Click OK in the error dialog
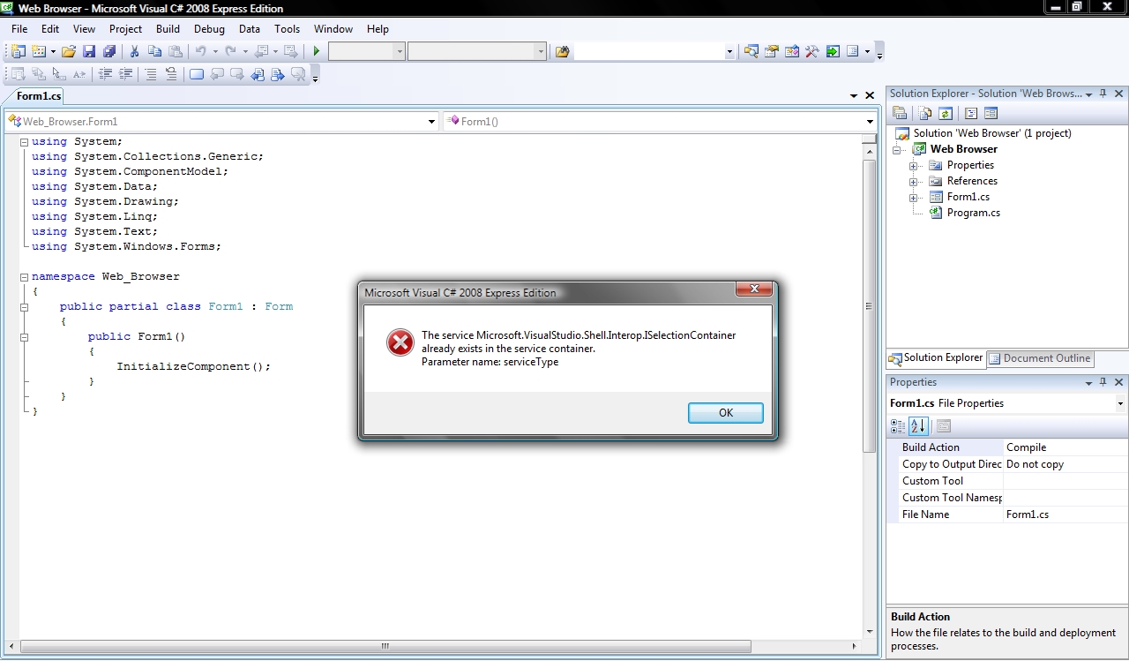The image size is (1129, 661). pyautogui.click(x=726, y=413)
